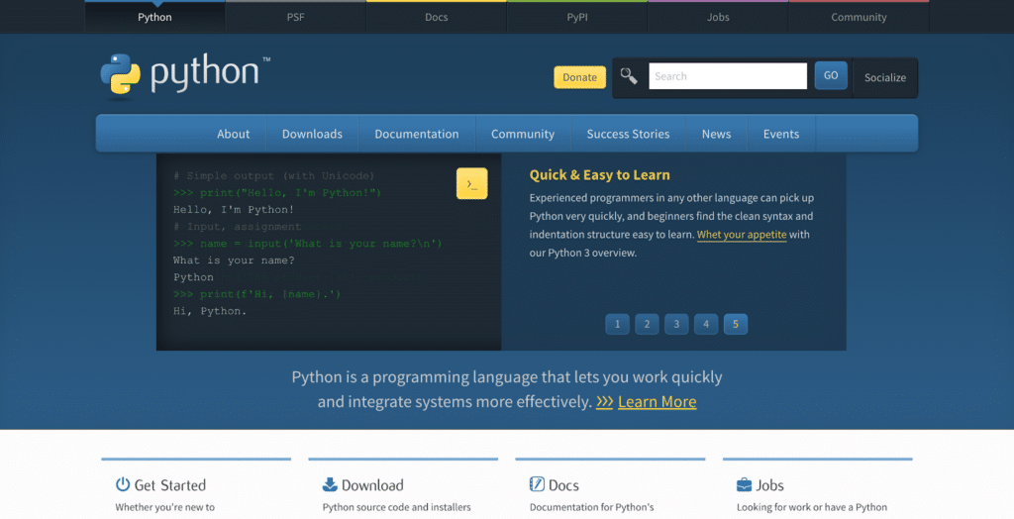Click text 'Whether you're new to'

(x=165, y=507)
